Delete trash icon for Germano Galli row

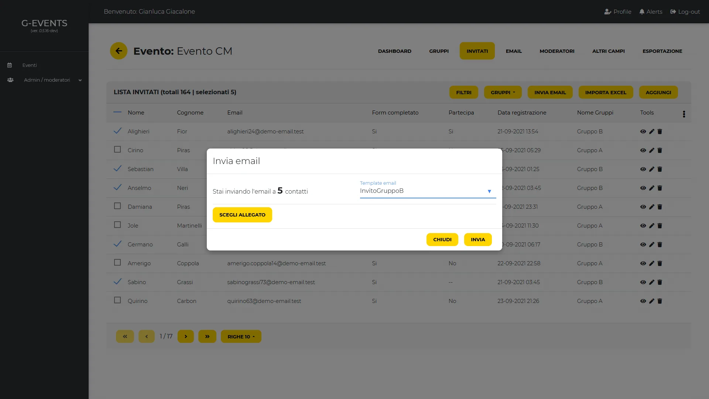coord(660,245)
